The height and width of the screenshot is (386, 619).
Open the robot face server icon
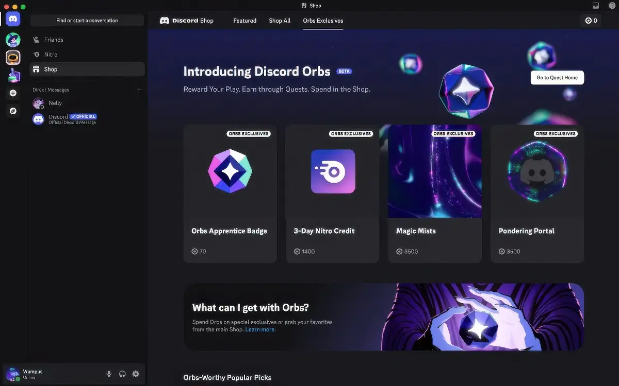click(12, 58)
